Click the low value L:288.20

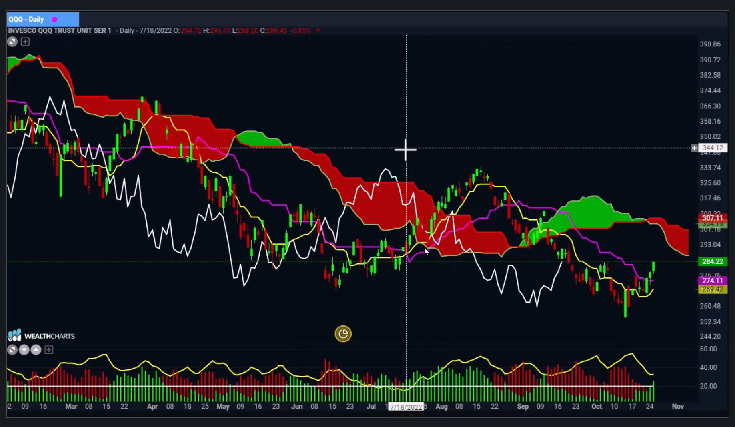tap(245, 30)
